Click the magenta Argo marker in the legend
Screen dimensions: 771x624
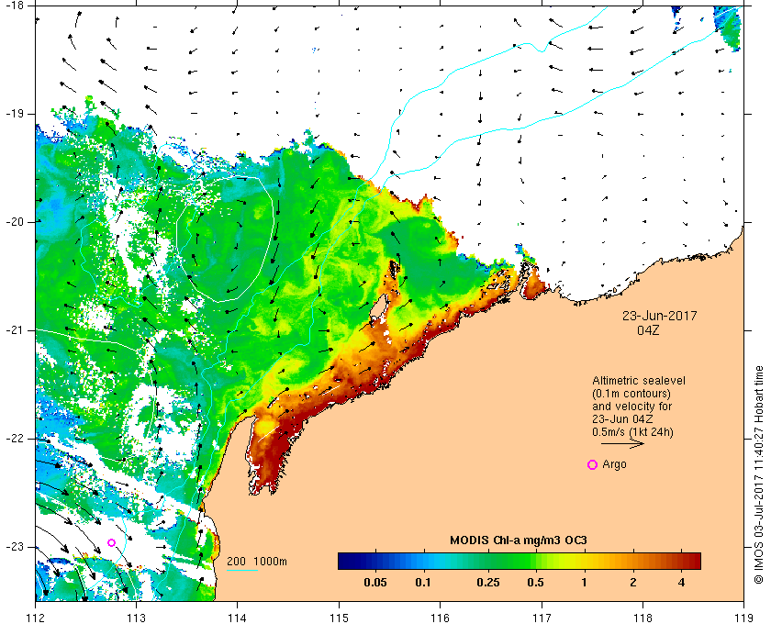[593, 464]
